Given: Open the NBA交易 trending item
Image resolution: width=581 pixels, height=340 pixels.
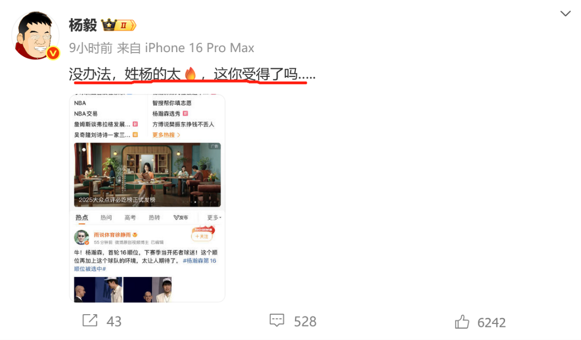Looking at the screenshot, I should tap(86, 114).
